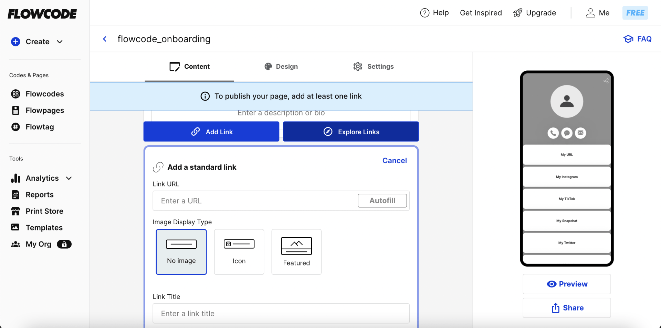Click the Flowcodes QR icon

(x=15, y=94)
